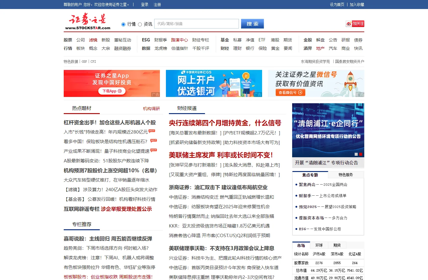Open 东海期货投资学苑 link

(x=315, y=62)
